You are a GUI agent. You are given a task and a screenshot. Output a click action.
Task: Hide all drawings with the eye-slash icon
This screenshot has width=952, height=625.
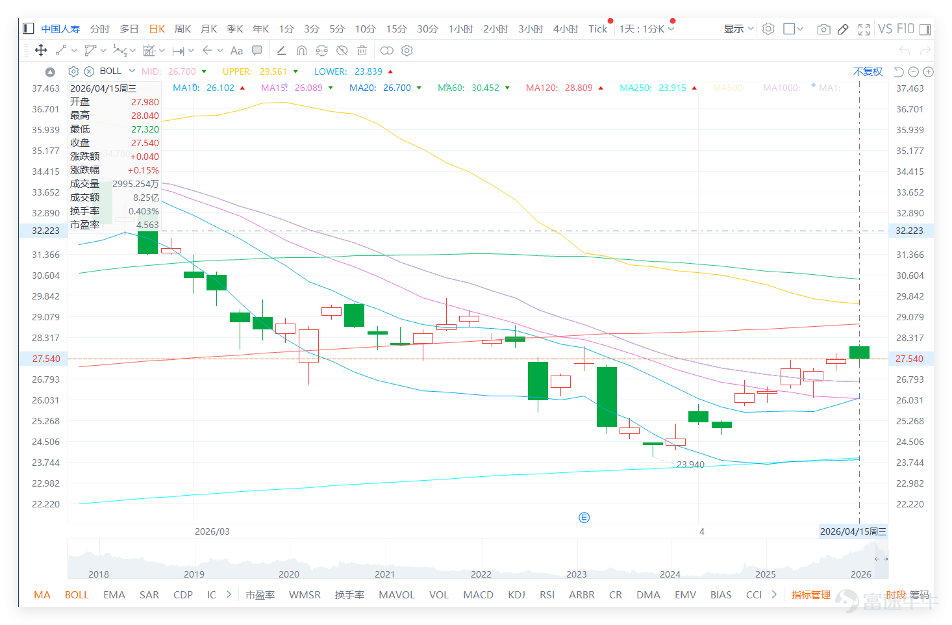(x=342, y=50)
